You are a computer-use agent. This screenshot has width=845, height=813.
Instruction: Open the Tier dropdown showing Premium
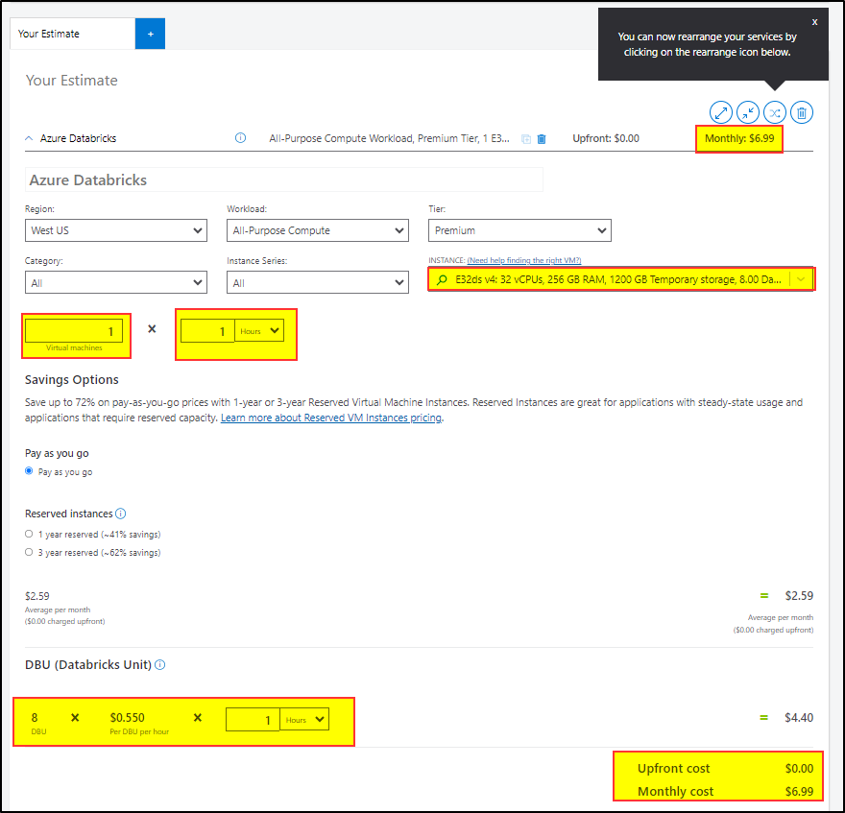coord(519,230)
